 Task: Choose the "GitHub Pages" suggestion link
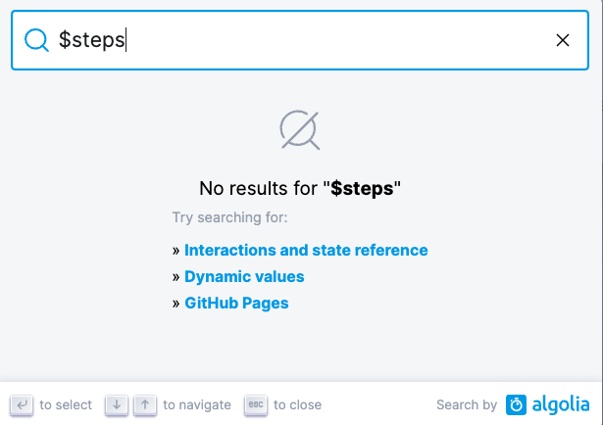(x=236, y=303)
